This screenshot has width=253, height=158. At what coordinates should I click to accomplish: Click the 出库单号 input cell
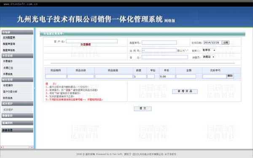(215, 76)
